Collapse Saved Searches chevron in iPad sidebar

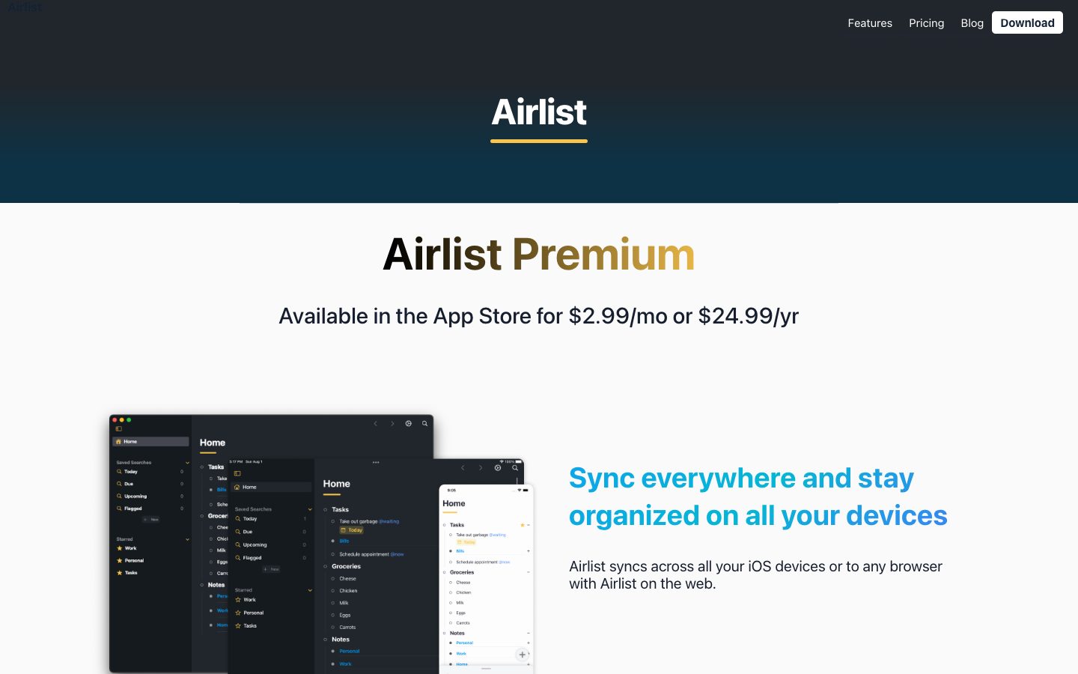pyautogui.click(x=310, y=509)
